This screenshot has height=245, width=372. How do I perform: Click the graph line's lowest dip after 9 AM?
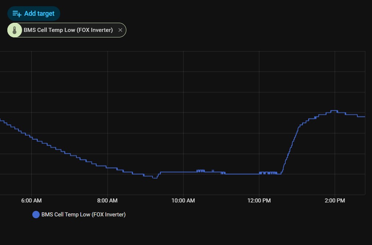pos(155,178)
